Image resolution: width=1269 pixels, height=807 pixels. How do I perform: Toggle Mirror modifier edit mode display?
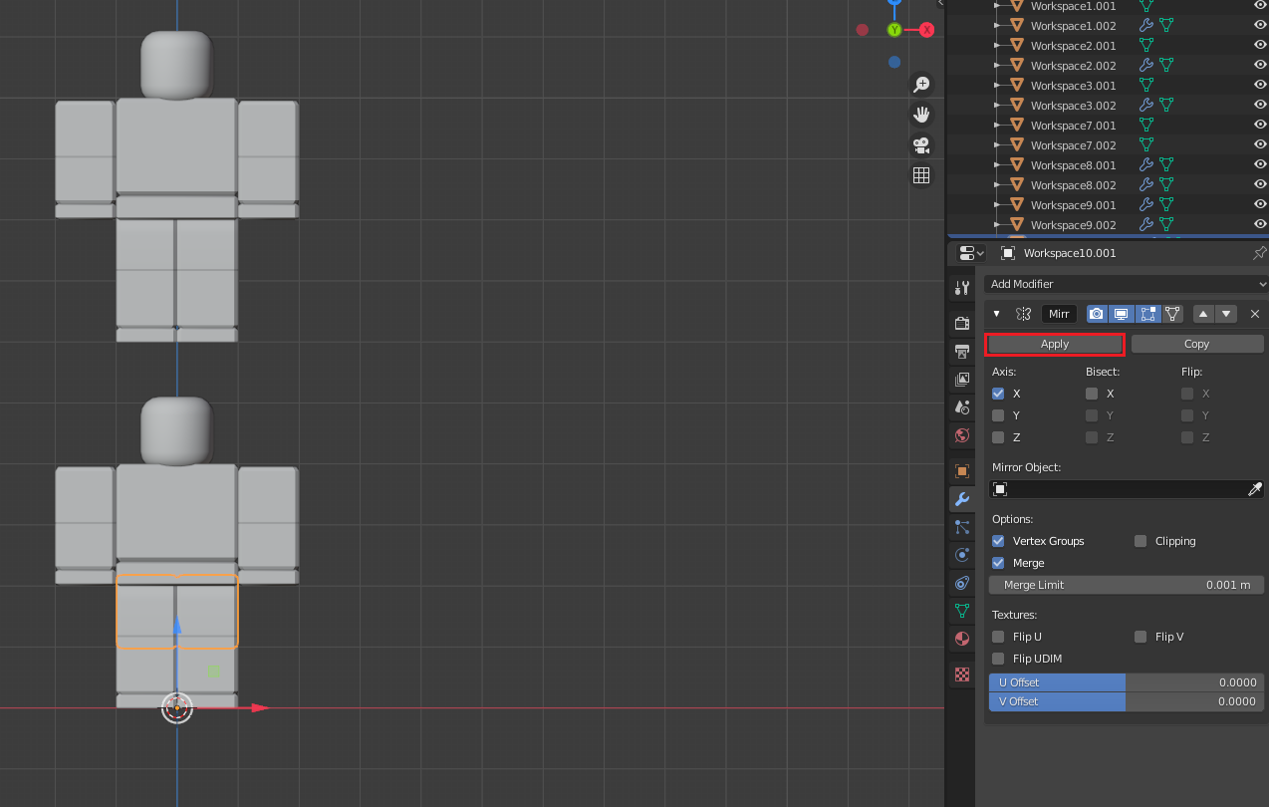tap(1147, 314)
